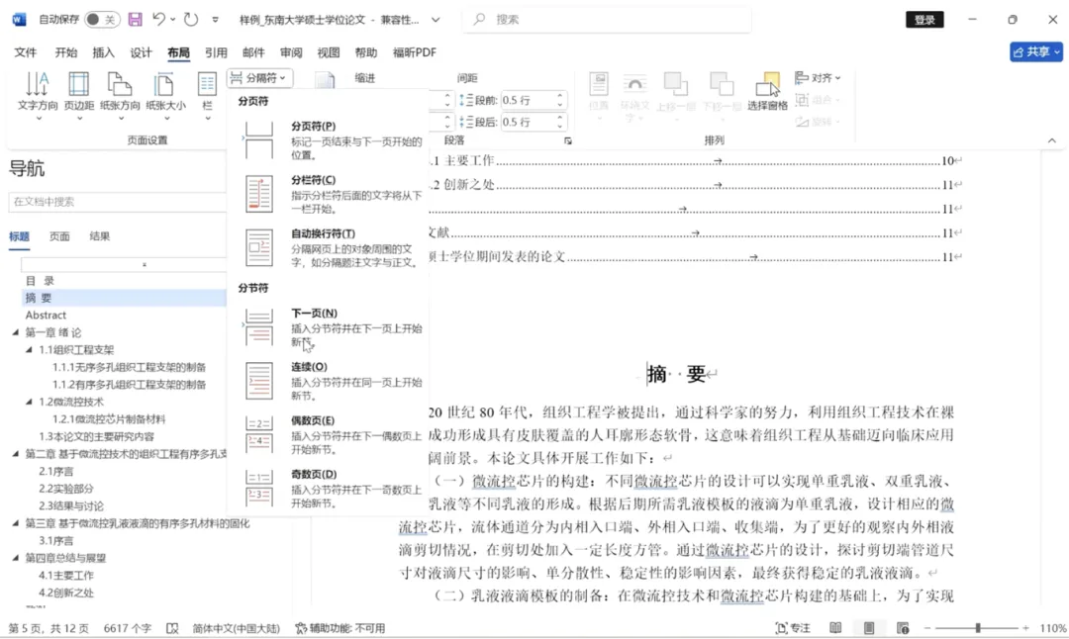Insert 连续(O) continuous section break
Screen dimensions: 1069x639
click(x=331, y=382)
